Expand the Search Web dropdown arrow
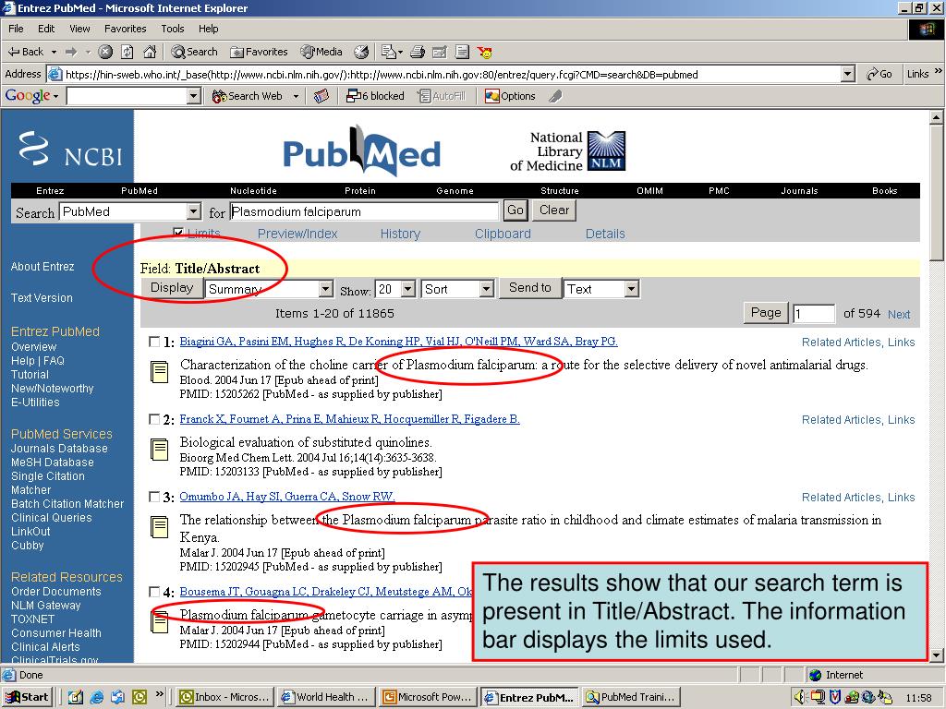The height and width of the screenshot is (709, 946). [x=296, y=96]
